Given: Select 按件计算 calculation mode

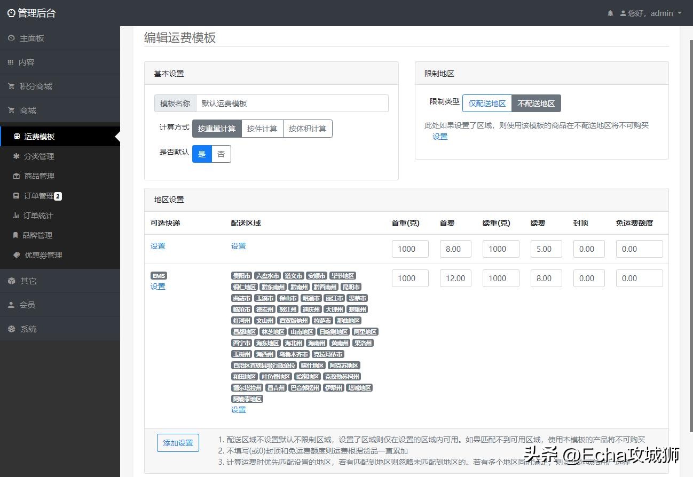Looking at the screenshot, I should [x=262, y=128].
